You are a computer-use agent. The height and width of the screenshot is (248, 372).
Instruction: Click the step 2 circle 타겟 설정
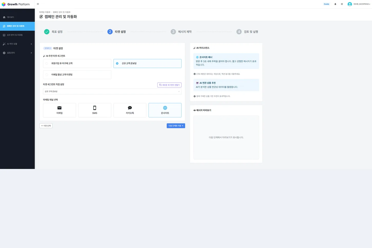pos(110,32)
